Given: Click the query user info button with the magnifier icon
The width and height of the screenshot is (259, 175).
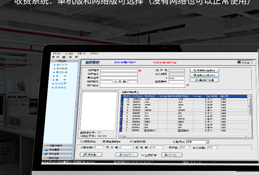Looking at the screenshot, I should tap(204, 70).
